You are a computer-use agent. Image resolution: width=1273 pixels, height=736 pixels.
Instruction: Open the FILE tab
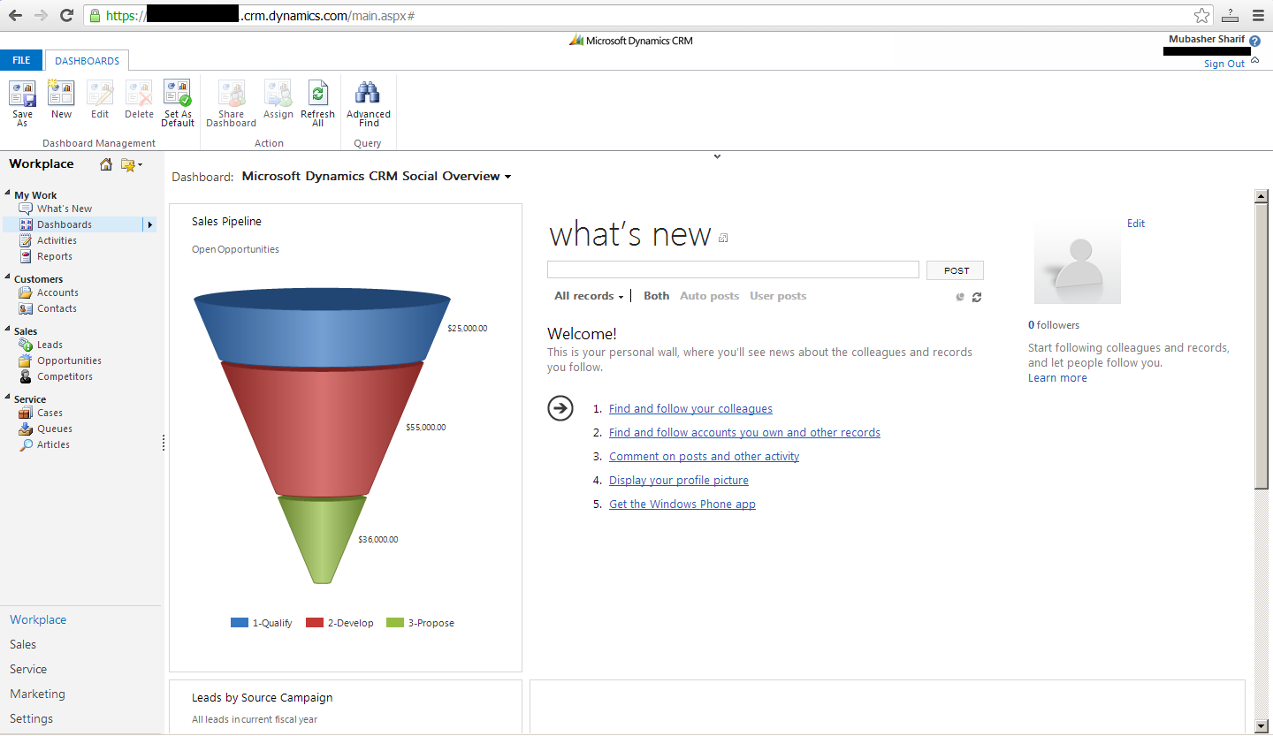(21, 60)
